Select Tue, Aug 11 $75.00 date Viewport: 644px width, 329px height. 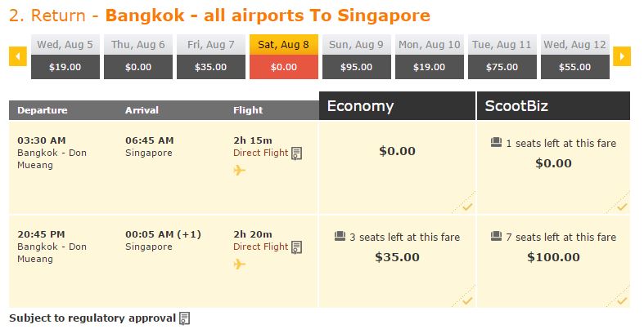(502, 56)
